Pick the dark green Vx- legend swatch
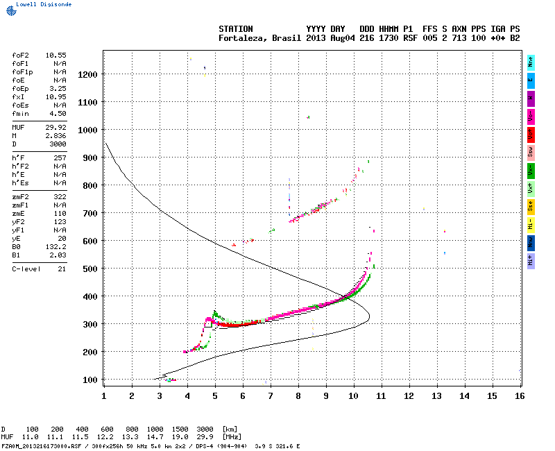The image size is (555, 451). (531, 171)
